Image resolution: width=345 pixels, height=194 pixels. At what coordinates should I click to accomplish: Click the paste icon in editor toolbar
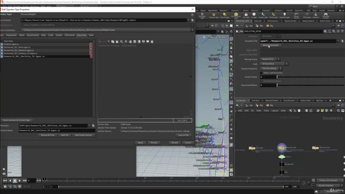[x=117, y=41]
